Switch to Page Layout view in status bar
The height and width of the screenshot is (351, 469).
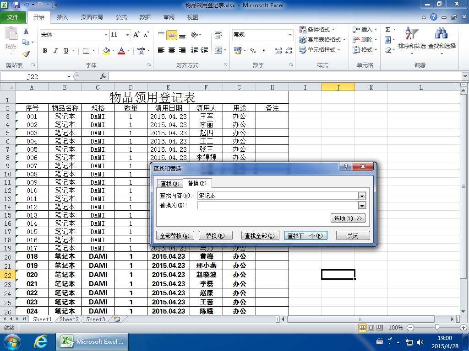[x=371, y=328]
